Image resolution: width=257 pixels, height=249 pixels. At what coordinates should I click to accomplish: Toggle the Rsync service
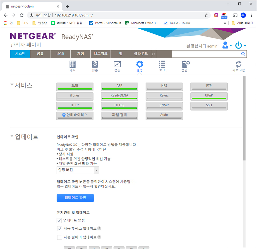point(164,96)
